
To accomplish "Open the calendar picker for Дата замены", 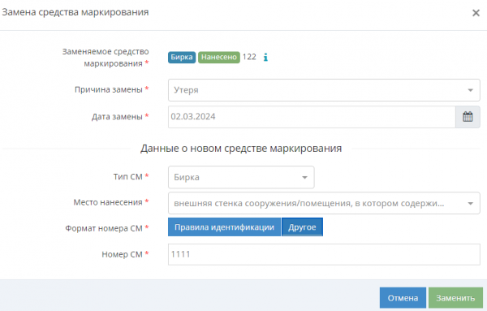I will point(468,117).
